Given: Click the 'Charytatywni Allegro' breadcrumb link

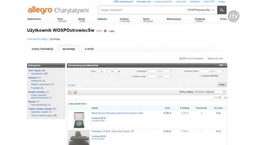Looking at the screenshot, I should (38, 39).
